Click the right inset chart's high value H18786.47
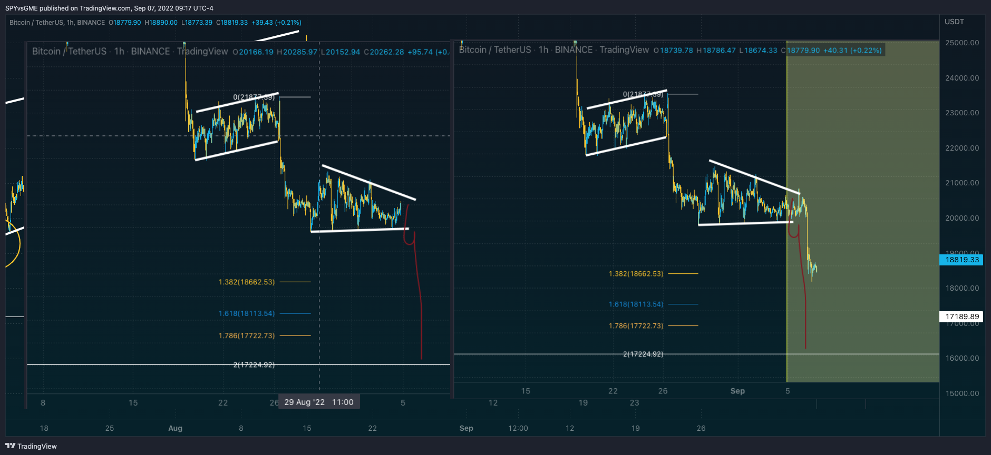This screenshot has height=455, width=991. 716,51
